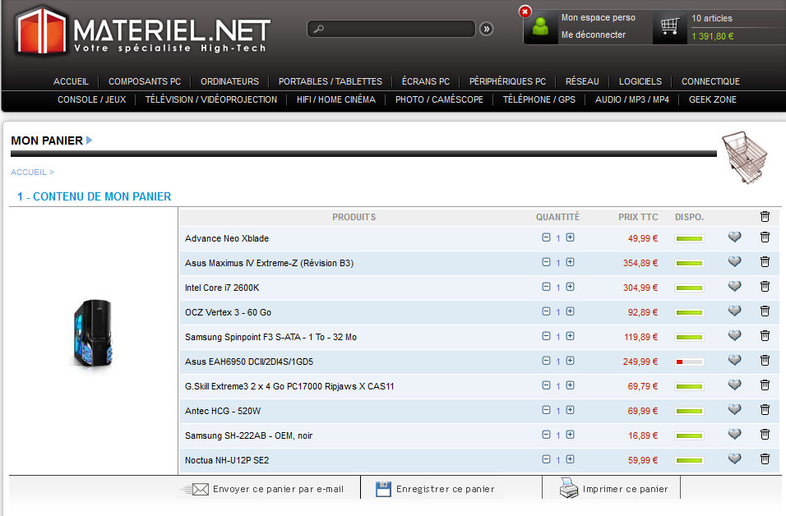Viewport: 786px width, 516px height.
Task: Open the COMPOSANTS PC menu
Action: click(x=145, y=81)
